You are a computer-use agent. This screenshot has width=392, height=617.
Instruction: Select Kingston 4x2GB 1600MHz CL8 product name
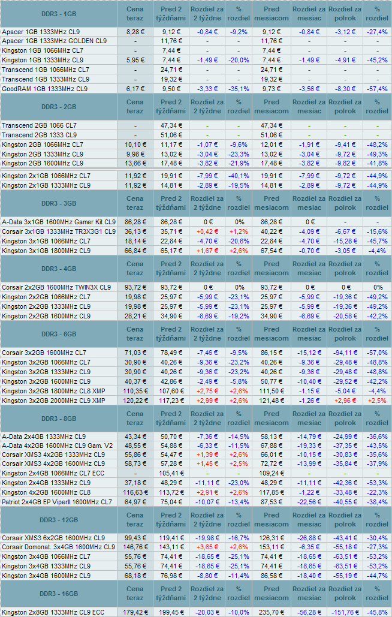[x=46, y=493]
